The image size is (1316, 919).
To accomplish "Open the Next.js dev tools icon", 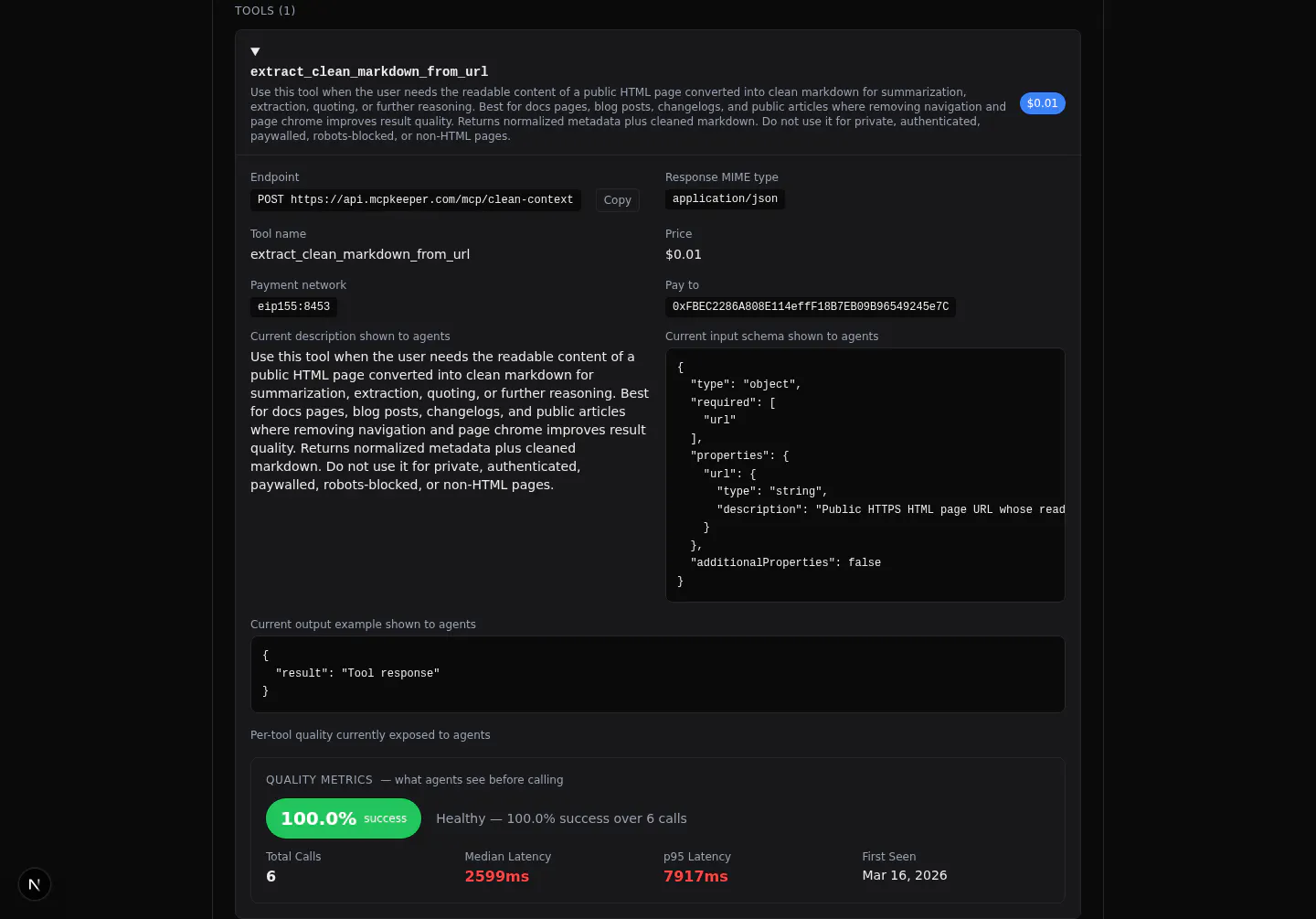I will tap(35, 884).
